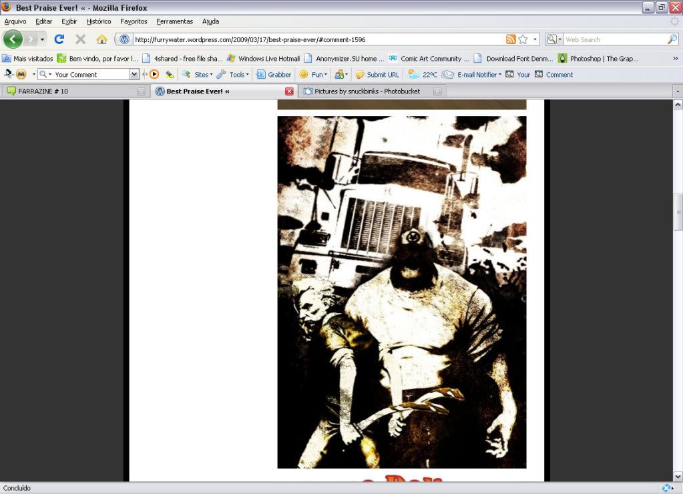The width and height of the screenshot is (683, 494).
Task: Click the status bar icon at right
Action: [667, 488]
